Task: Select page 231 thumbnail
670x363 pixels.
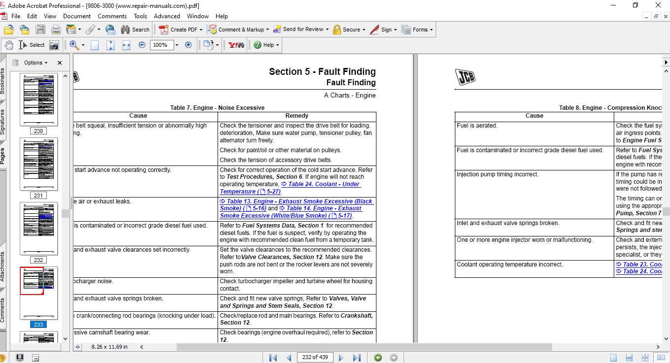Action: pos(38,164)
